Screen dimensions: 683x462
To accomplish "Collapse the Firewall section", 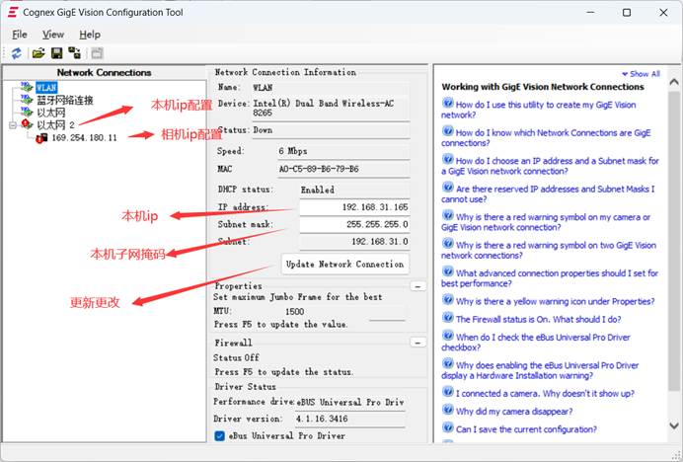I will coord(418,343).
